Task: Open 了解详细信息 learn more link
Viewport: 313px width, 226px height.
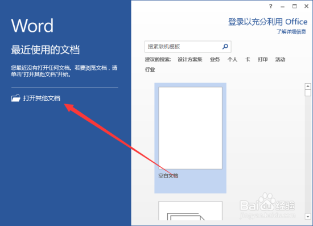Action: (291, 31)
